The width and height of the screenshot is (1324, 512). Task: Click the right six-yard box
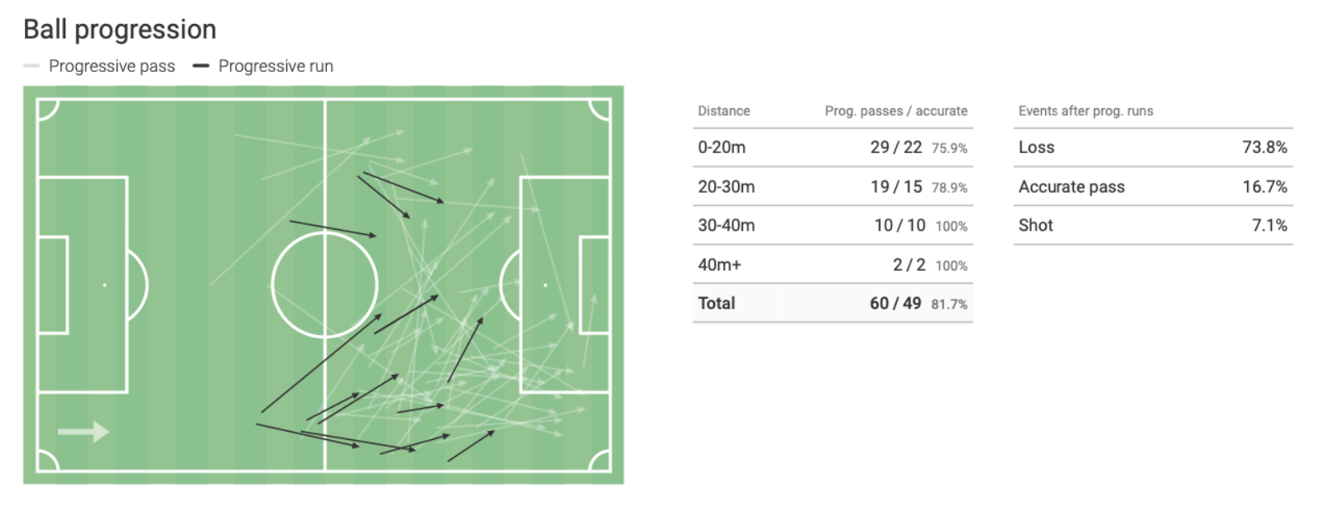[x=595, y=285]
